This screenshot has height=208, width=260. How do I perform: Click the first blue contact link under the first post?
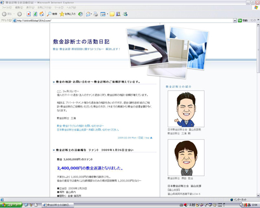[x=80, y=125]
